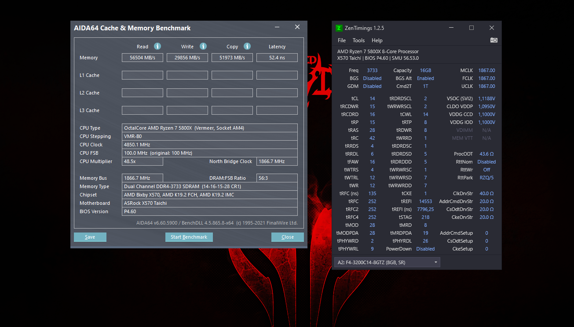Click the BIOS Version value P4.60

point(210,211)
